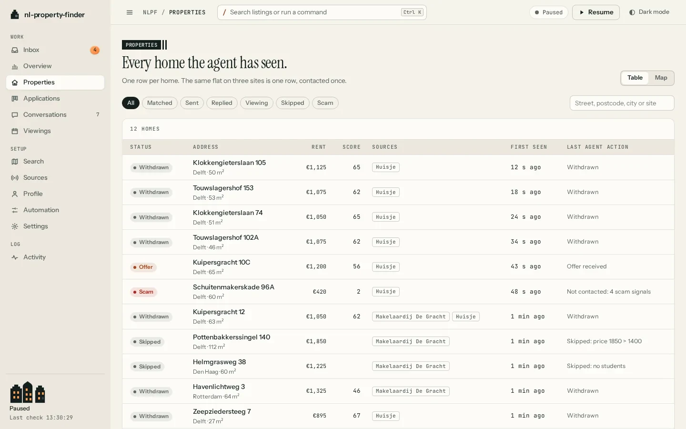Toggle the sidebar with hamburger icon
686x429 pixels.
(130, 12)
